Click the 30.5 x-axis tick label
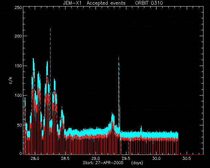Screen dimensions: 210x168 [187, 158]
